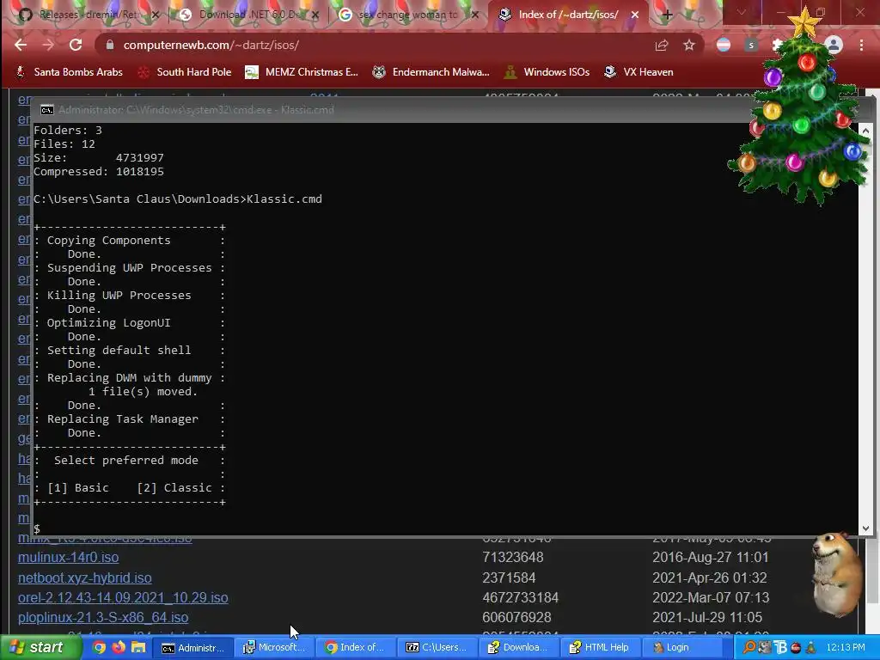Open the VX Heaven bookmark
This screenshot has width=880, height=660.
(639, 72)
